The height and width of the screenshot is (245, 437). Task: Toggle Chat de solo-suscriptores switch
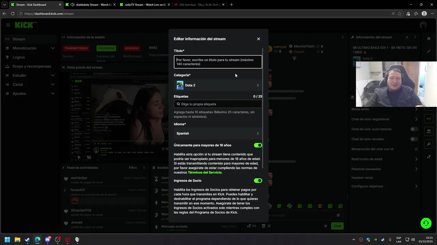pos(414,129)
